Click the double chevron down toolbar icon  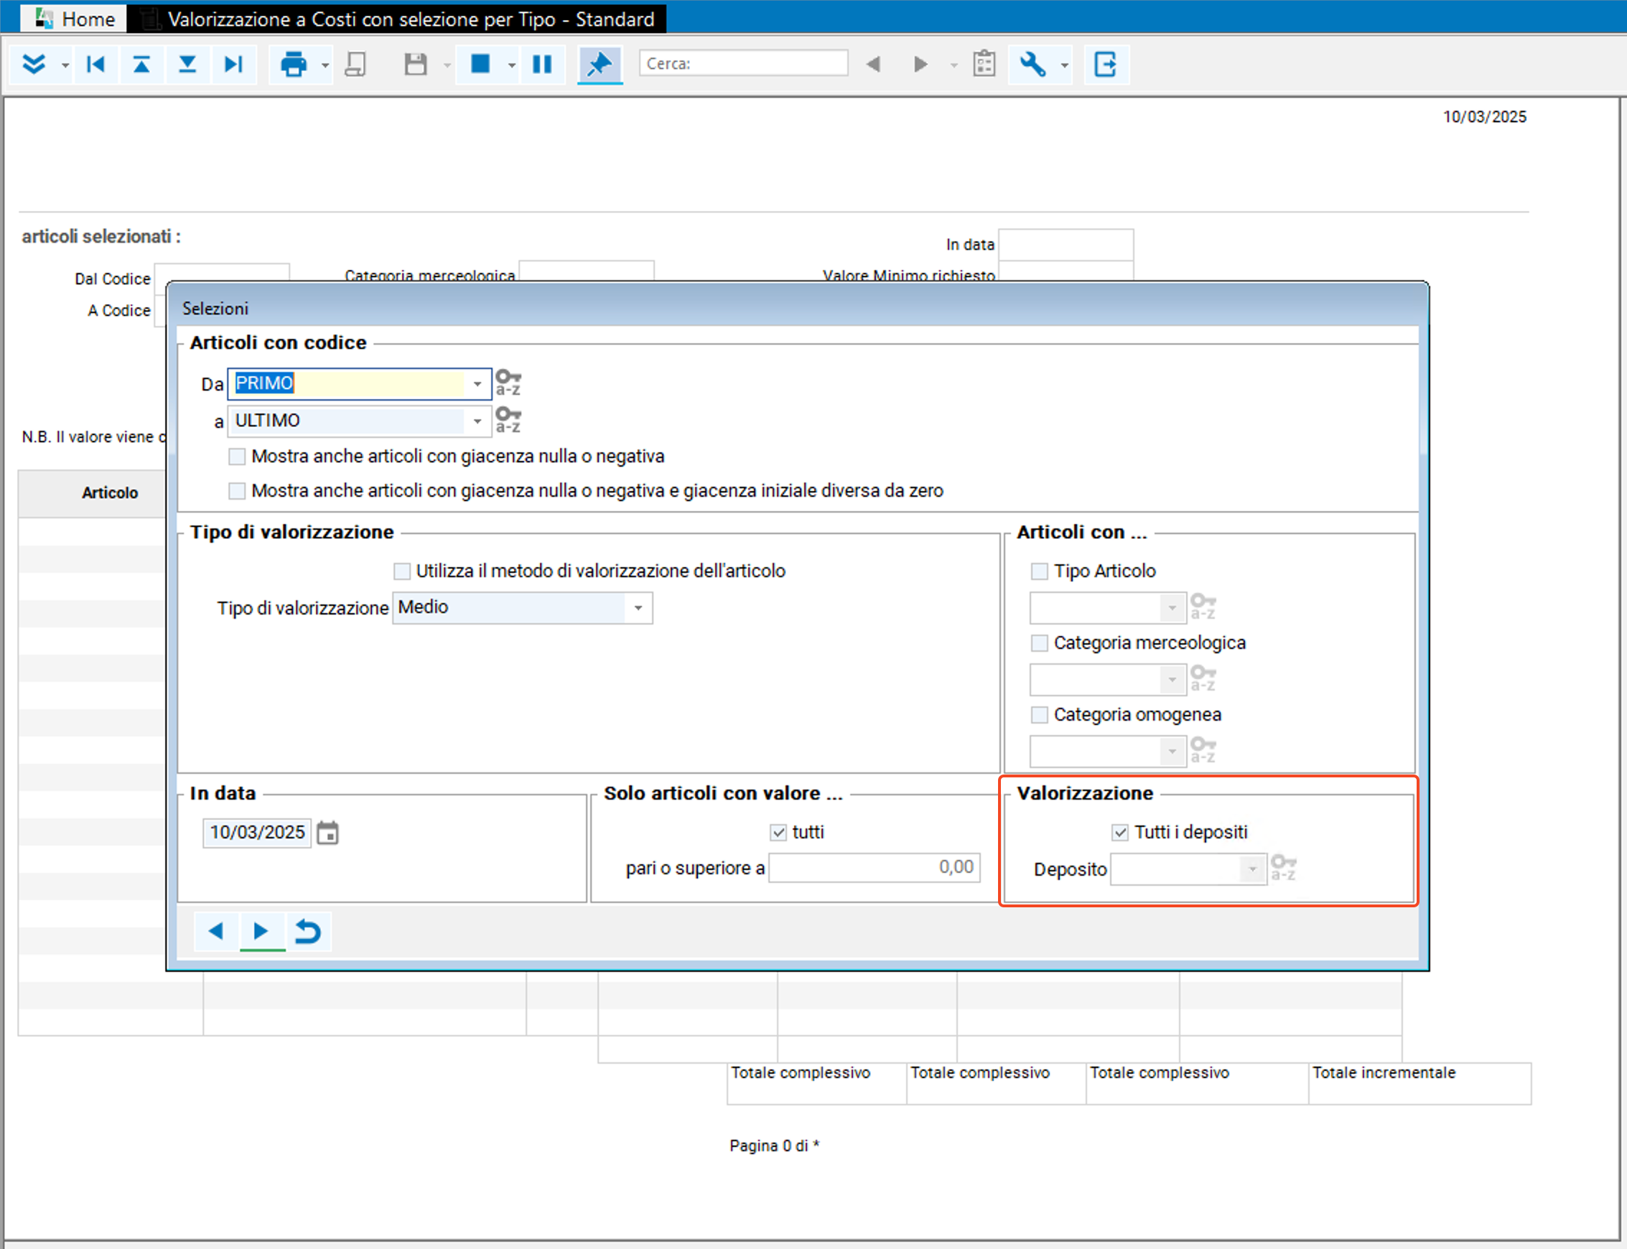(x=34, y=64)
